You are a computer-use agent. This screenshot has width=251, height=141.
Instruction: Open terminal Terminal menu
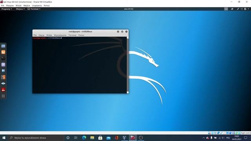click(72, 35)
